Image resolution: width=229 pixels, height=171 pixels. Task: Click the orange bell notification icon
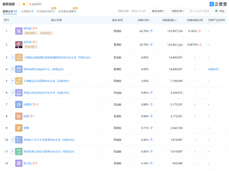24,4
